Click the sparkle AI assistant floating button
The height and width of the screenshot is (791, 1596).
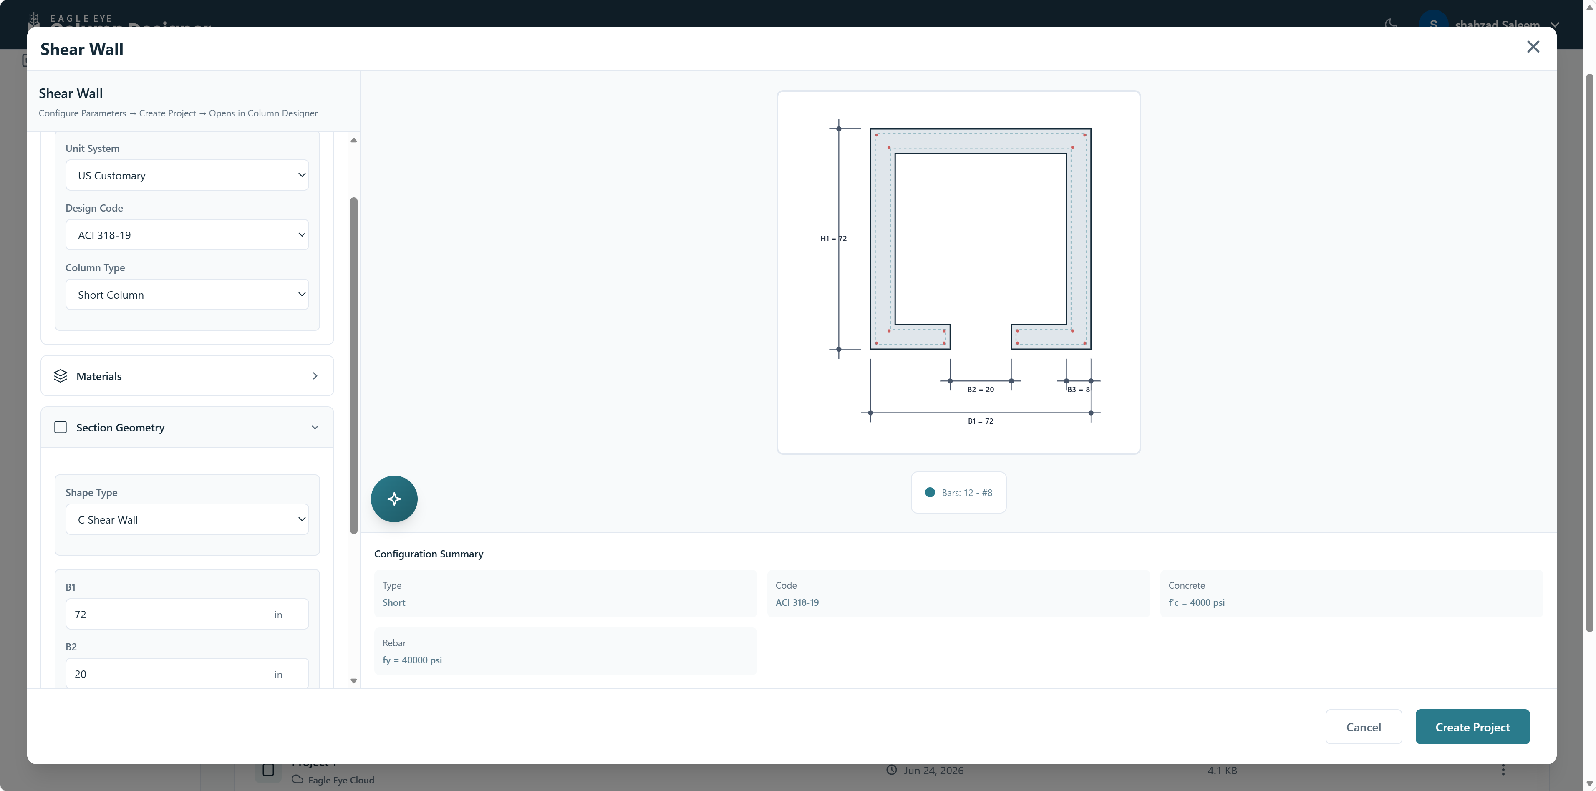click(394, 499)
